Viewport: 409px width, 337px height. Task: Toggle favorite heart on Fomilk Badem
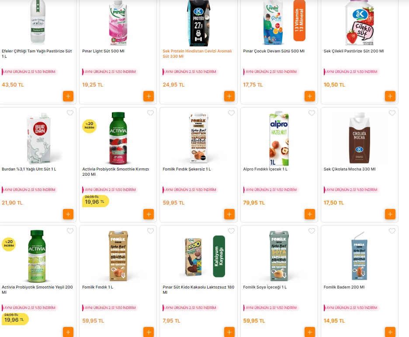(392, 231)
